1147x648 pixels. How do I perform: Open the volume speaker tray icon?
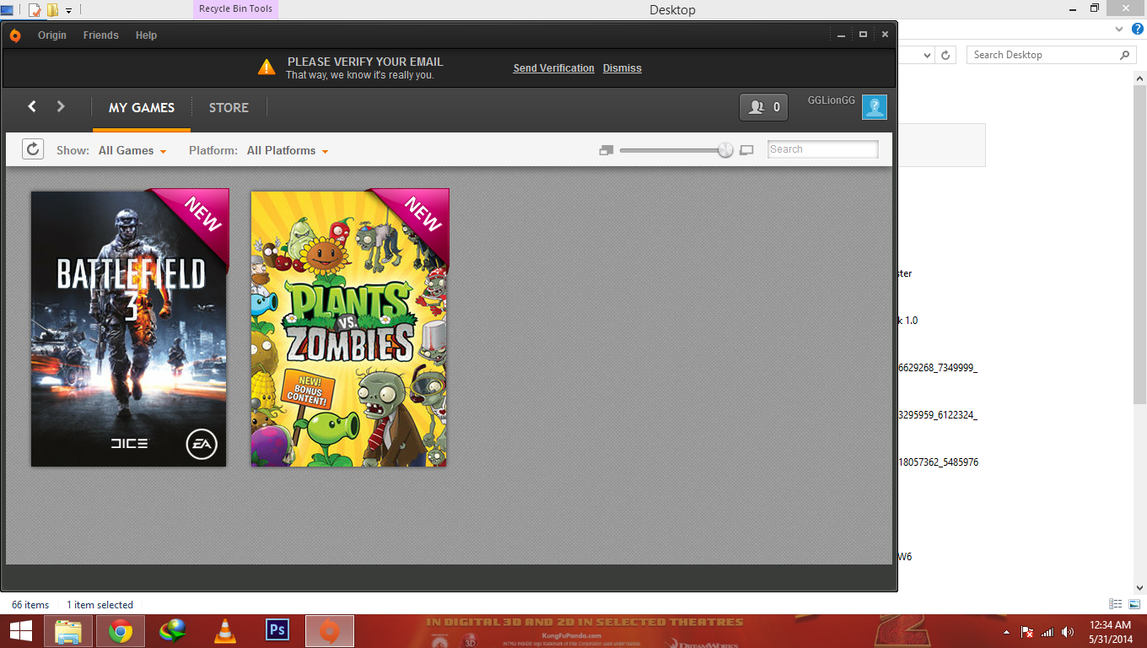tap(1068, 632)
